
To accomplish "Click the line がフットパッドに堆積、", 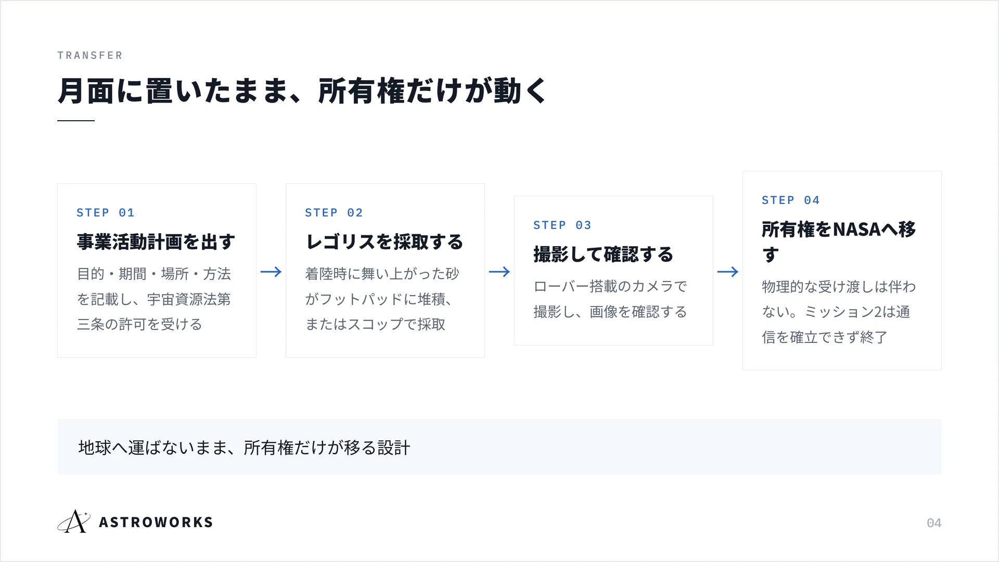I will (379, 299).
